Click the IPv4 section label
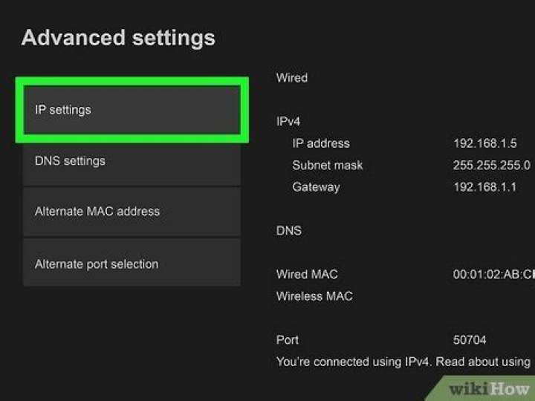The width and height of the screenshot is (535, 401). point(288,121)
